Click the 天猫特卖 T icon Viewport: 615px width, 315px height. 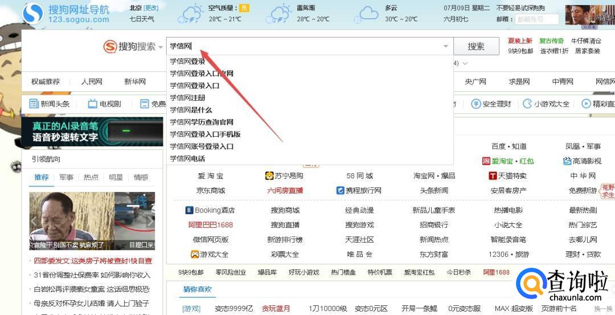pyautogui.click(x=493, y=176)
